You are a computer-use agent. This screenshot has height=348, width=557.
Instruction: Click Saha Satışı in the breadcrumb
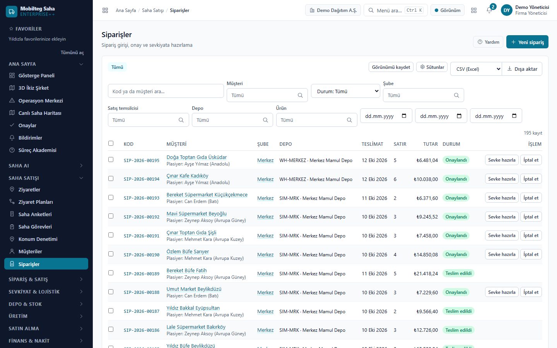(x=153, y=10)
